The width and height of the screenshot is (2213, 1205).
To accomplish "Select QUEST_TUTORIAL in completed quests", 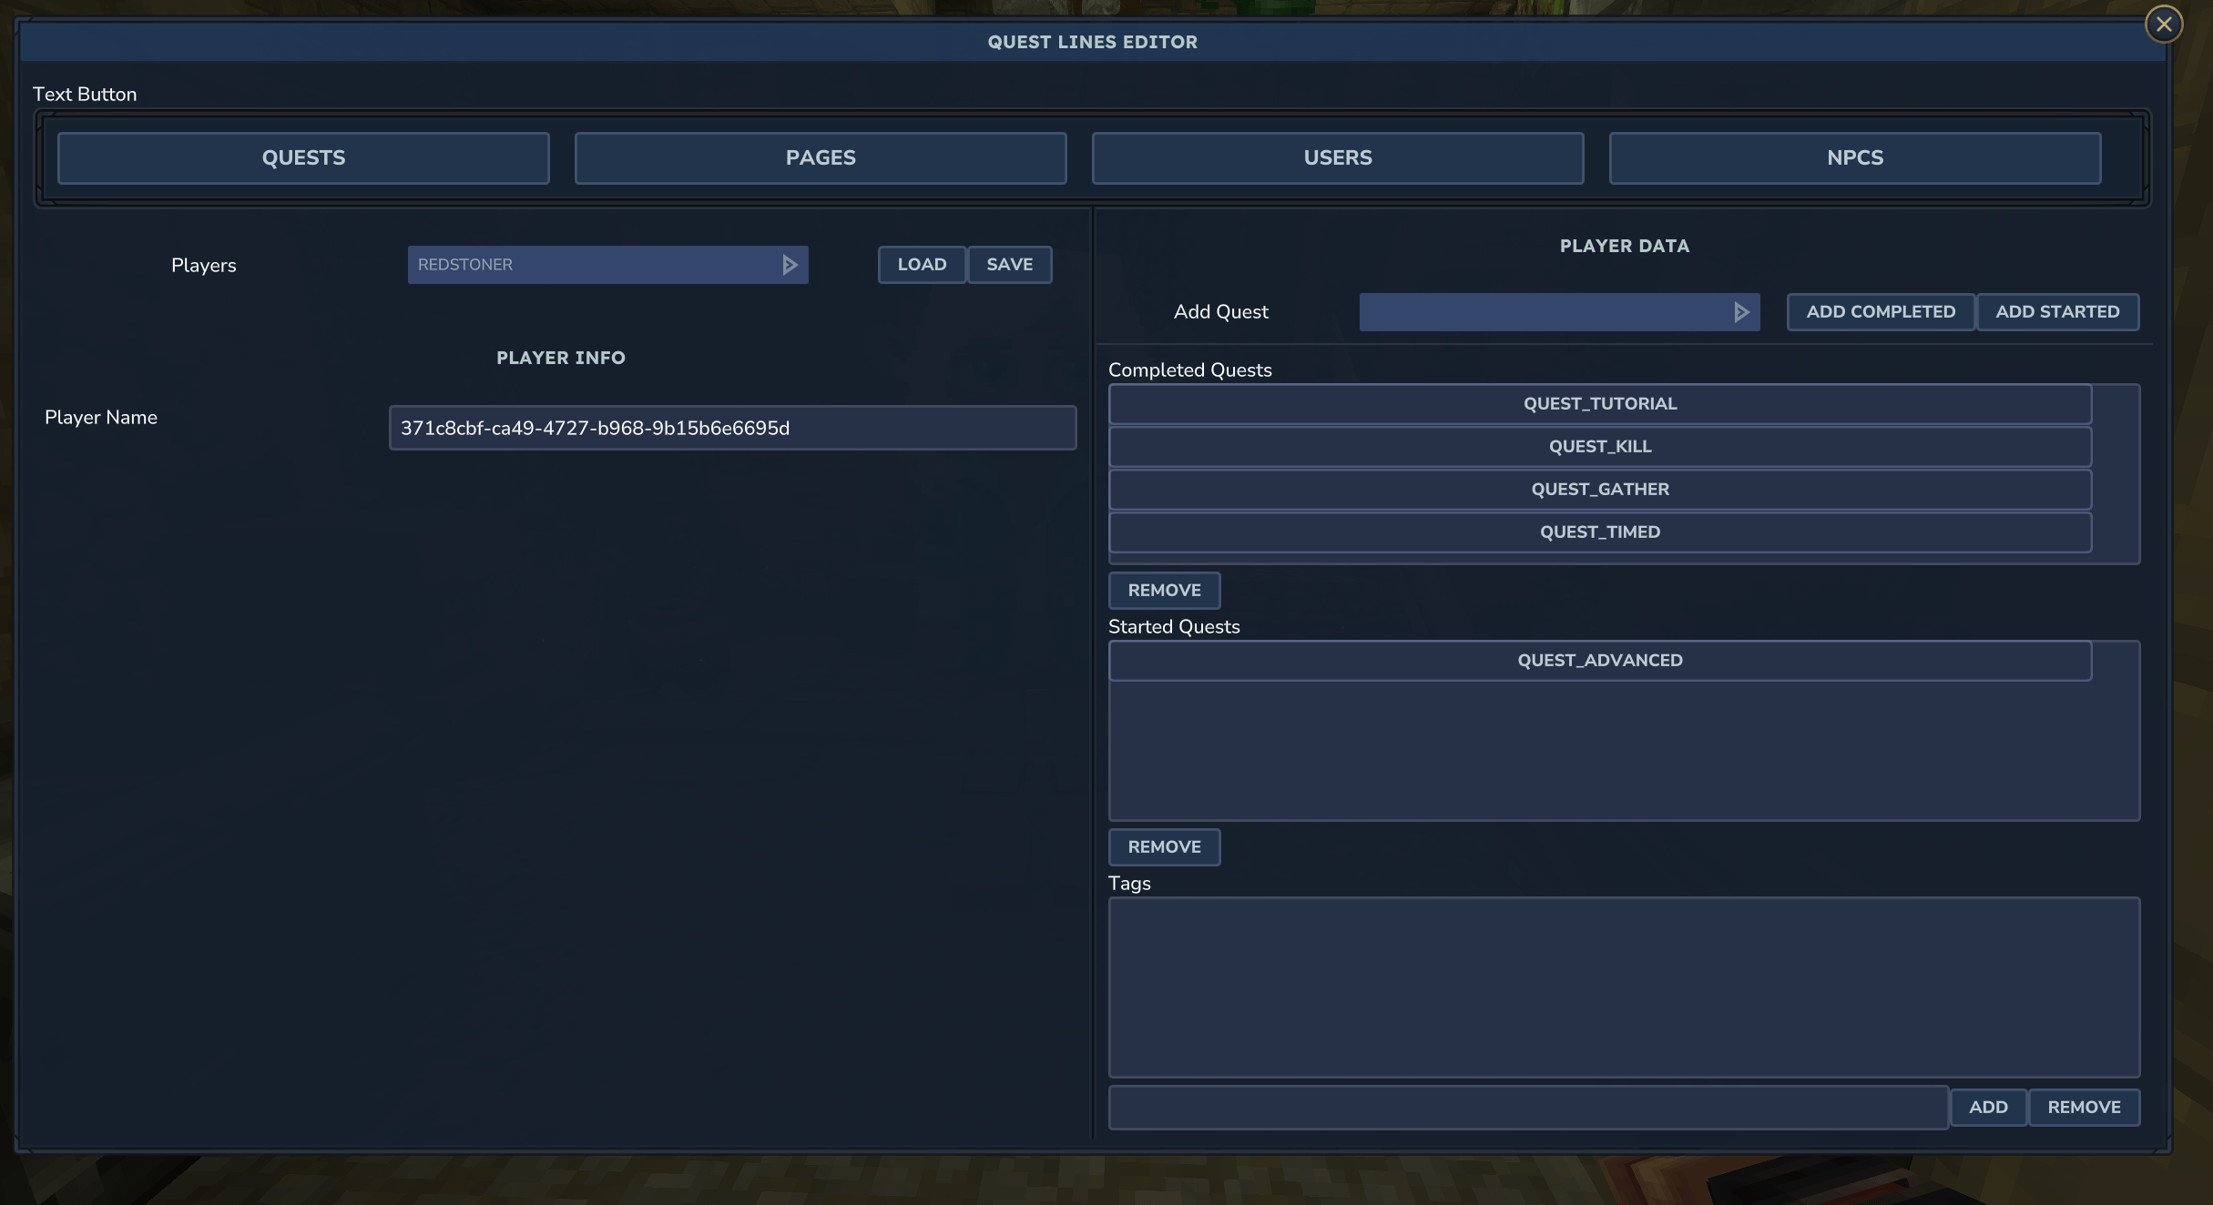I will 1600,404.
